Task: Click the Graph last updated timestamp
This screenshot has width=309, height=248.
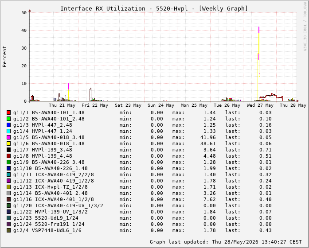Action: tap(226, 242)
